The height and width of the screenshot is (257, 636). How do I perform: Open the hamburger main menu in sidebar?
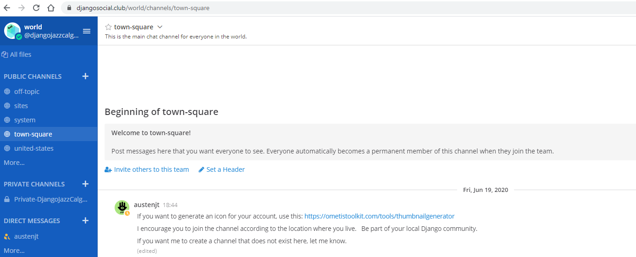(x=87, y=31)
